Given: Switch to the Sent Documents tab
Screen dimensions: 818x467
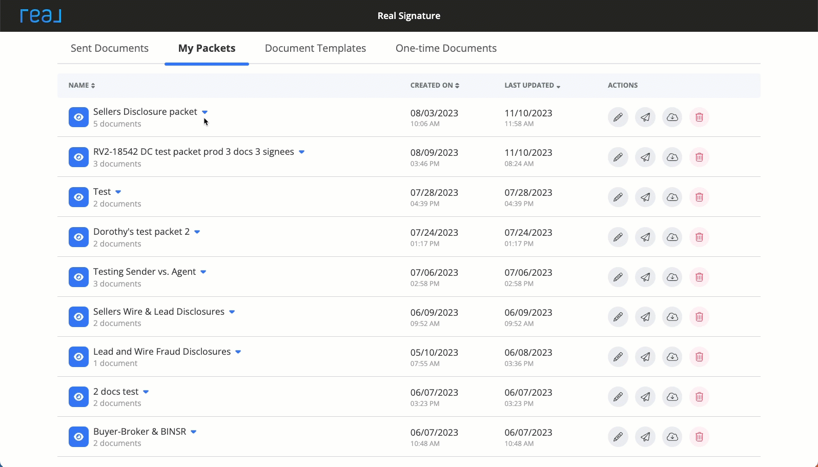Looking at the screenshot, I should pyautogui.click(x=110, y=48).
